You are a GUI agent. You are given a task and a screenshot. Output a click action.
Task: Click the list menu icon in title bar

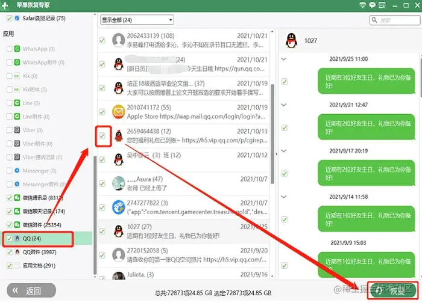click(382, 5)
